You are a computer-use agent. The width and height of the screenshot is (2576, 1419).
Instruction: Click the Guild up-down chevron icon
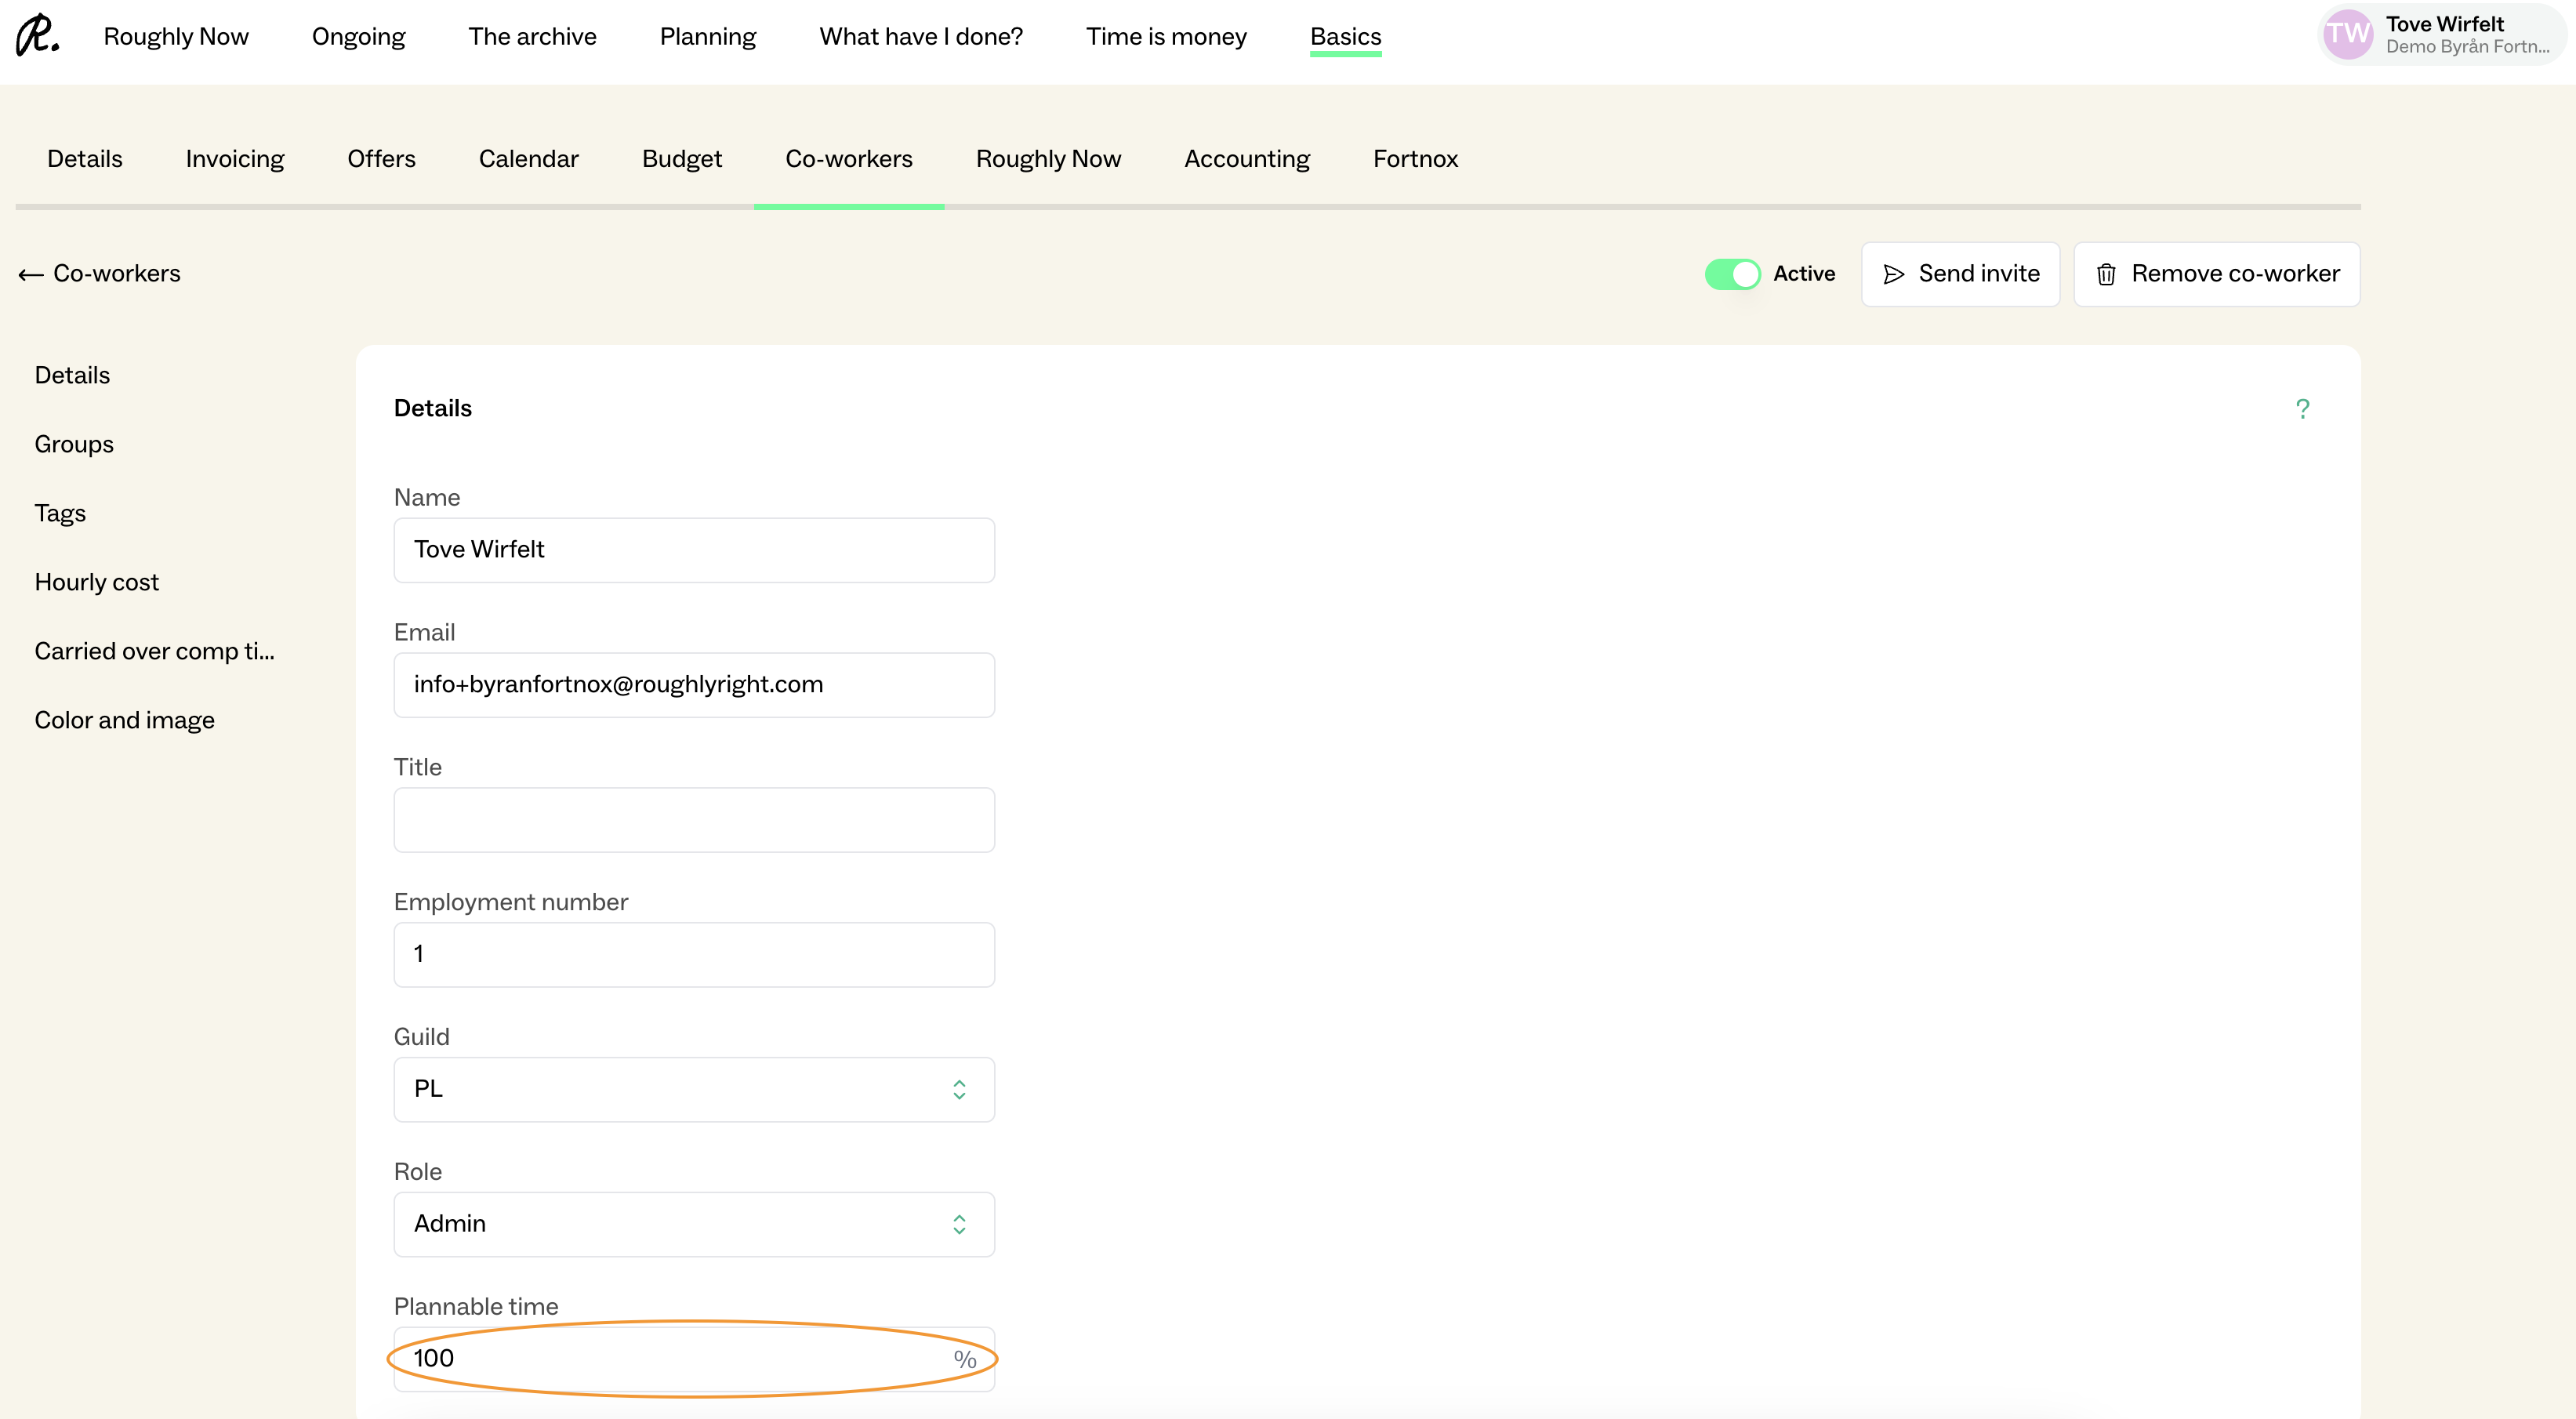coord(958,1089)
